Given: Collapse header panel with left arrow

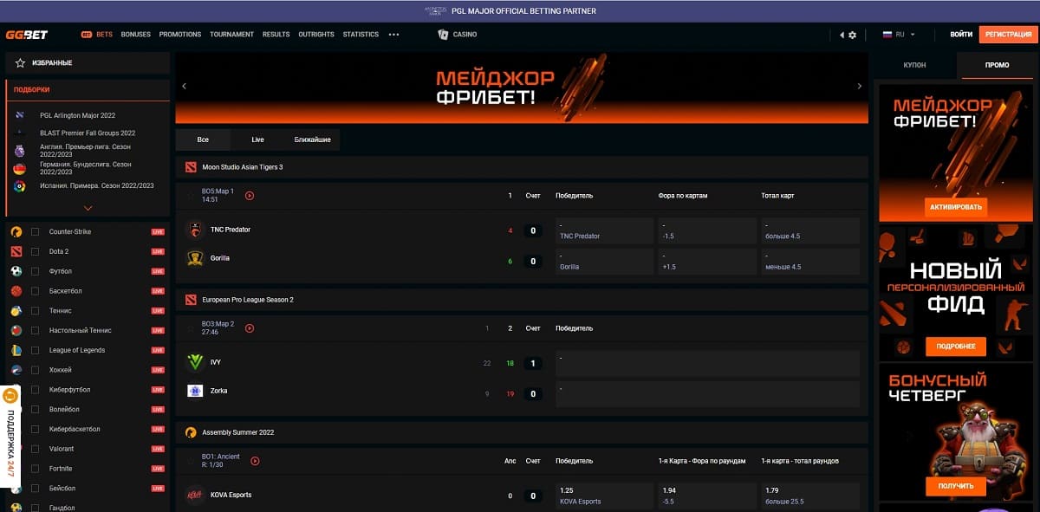Looking at the screenshot, I should [x=842, y=35].
